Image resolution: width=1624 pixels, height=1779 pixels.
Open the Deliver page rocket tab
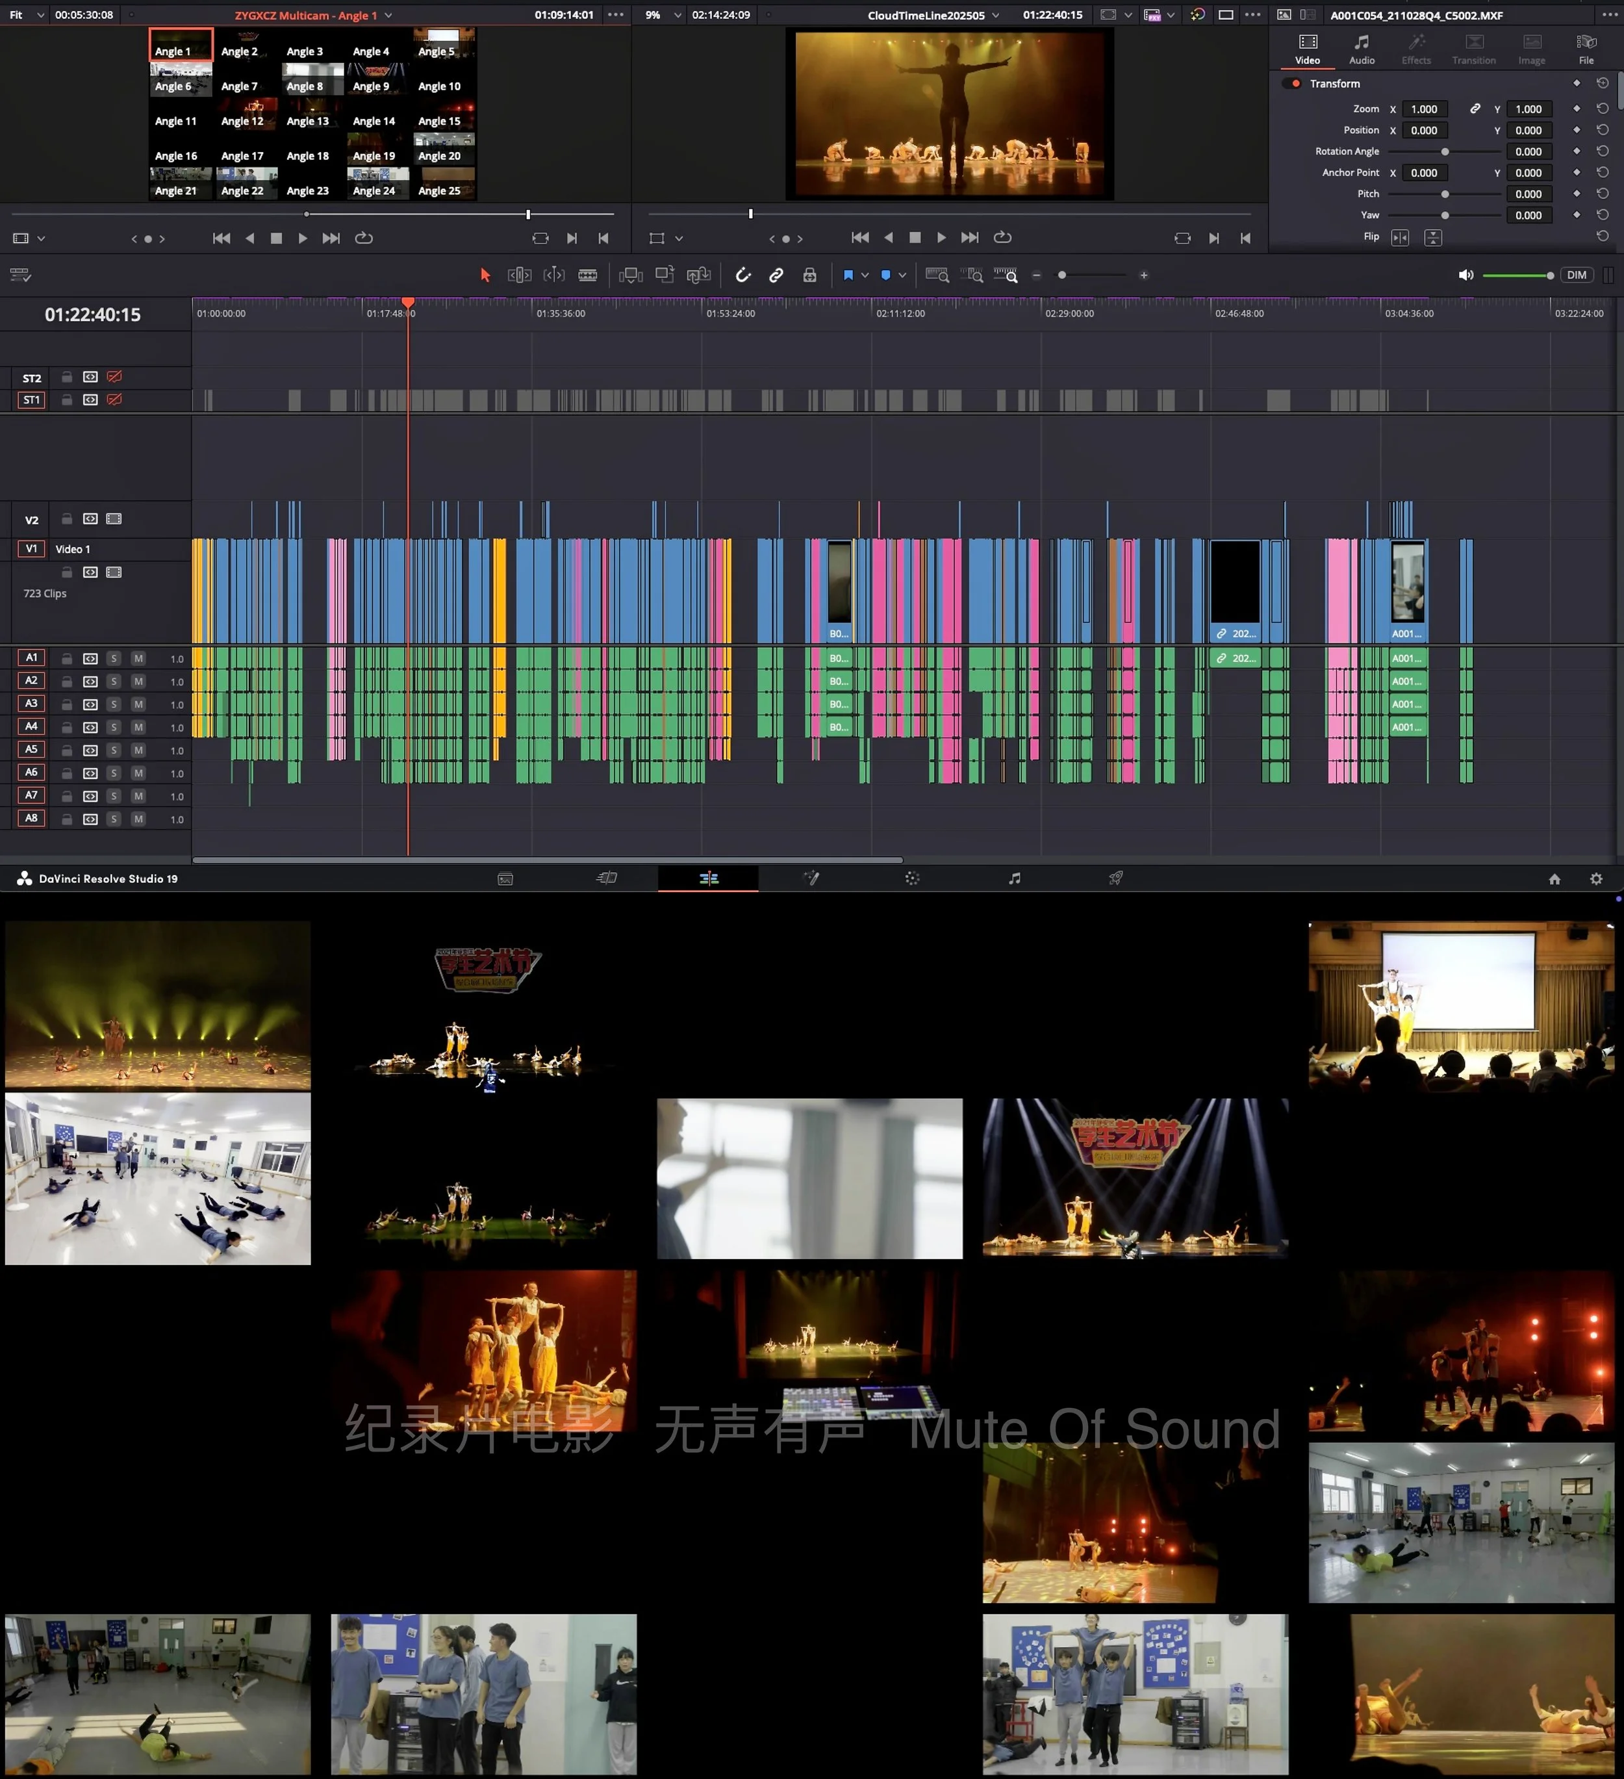[x=1115, y=878]
